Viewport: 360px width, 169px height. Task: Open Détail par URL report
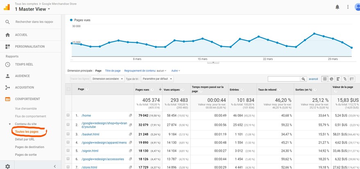[25, 139]
